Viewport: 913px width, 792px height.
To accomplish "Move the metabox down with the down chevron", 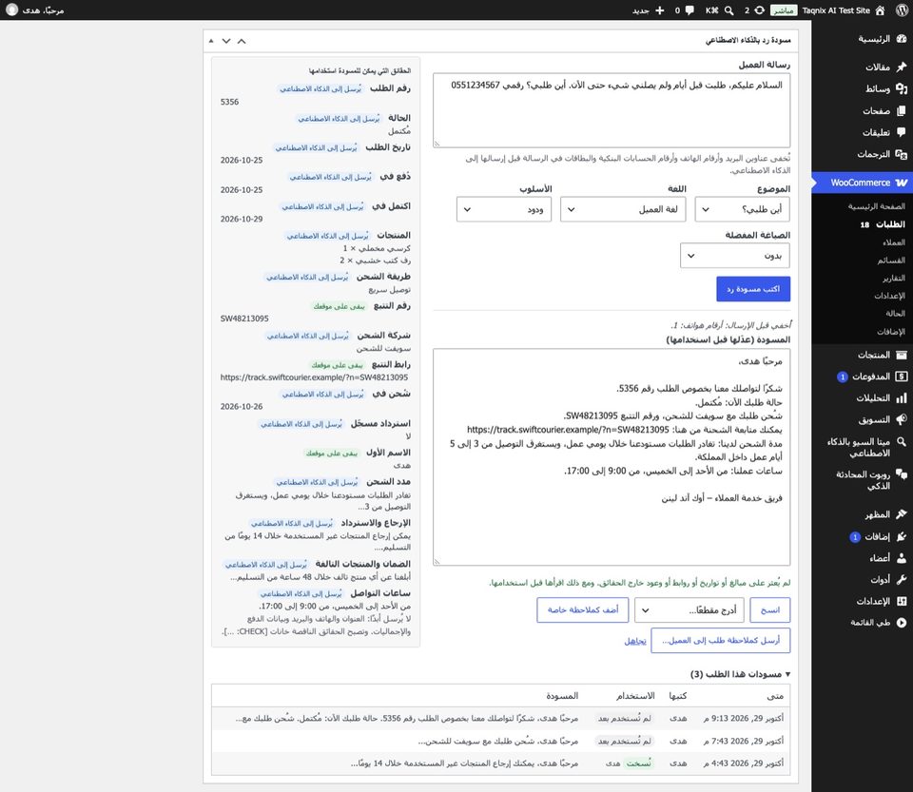I will [x=226, y=41].
